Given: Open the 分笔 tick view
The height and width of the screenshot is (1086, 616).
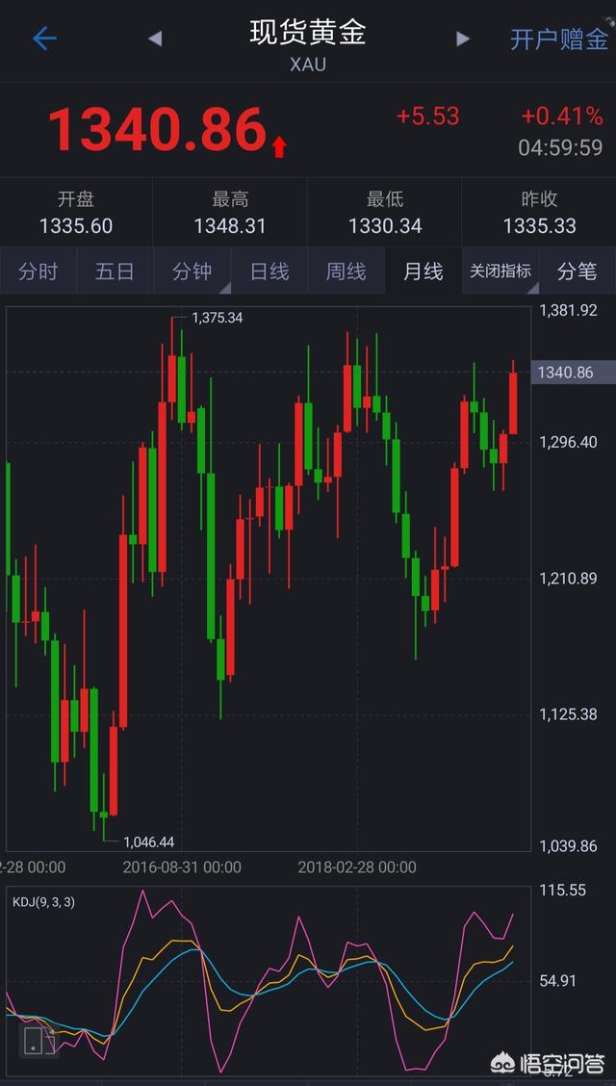Looking at the screenshot, I should [577, 271].
